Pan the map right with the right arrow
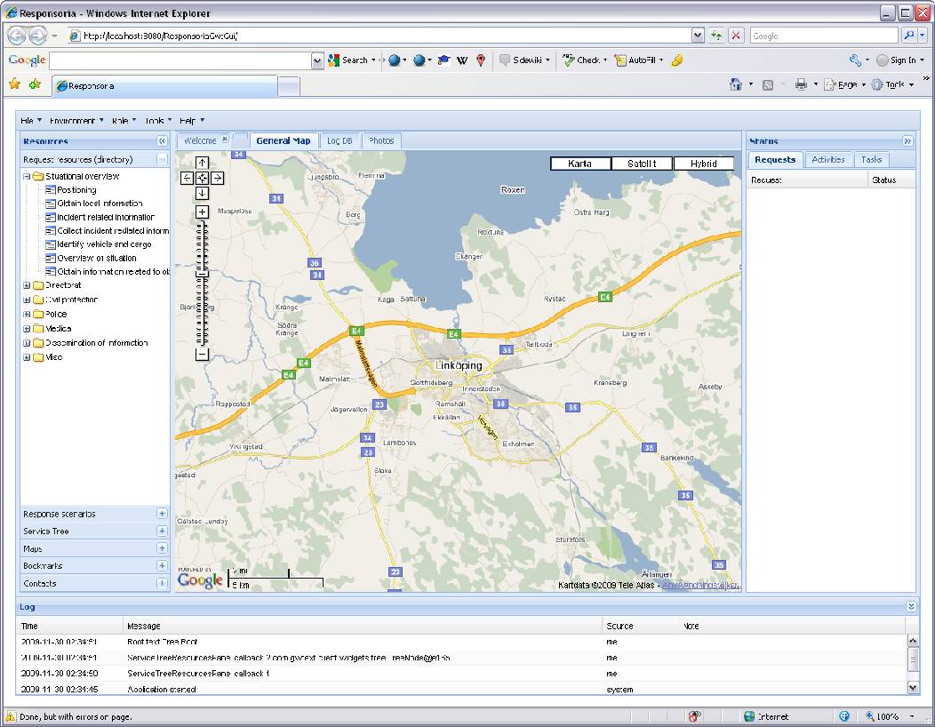This screenshot has height=727, width=935. coord(218,178)
